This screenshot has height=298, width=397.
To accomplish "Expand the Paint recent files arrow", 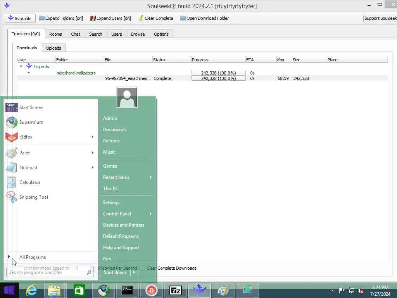I will pos(93,153).
